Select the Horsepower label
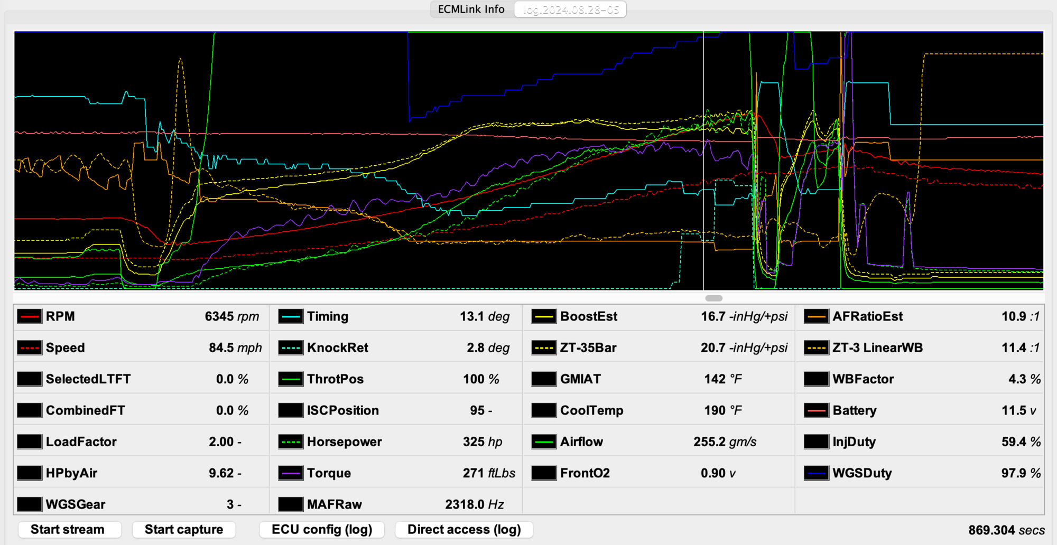Image resolution: width=1057 pixels, height=545 pixels. (344, 441)
